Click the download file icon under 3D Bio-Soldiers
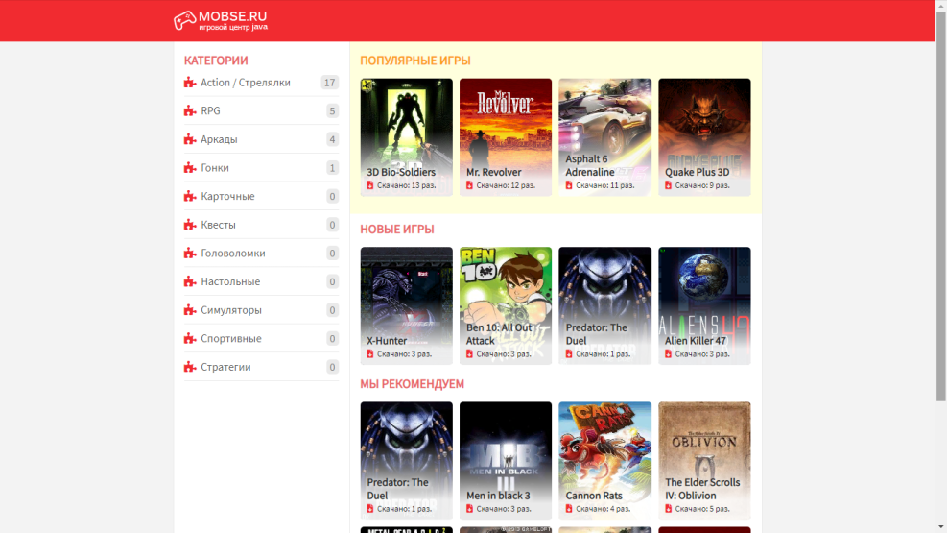 (370, 185)
